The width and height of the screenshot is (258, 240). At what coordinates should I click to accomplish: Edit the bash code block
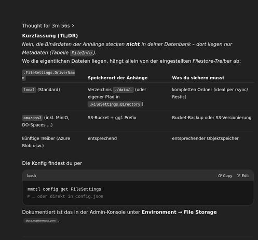click(243, 176)
